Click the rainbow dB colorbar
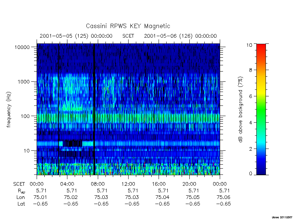The image size is (293, 219). [x=261, y=109]
